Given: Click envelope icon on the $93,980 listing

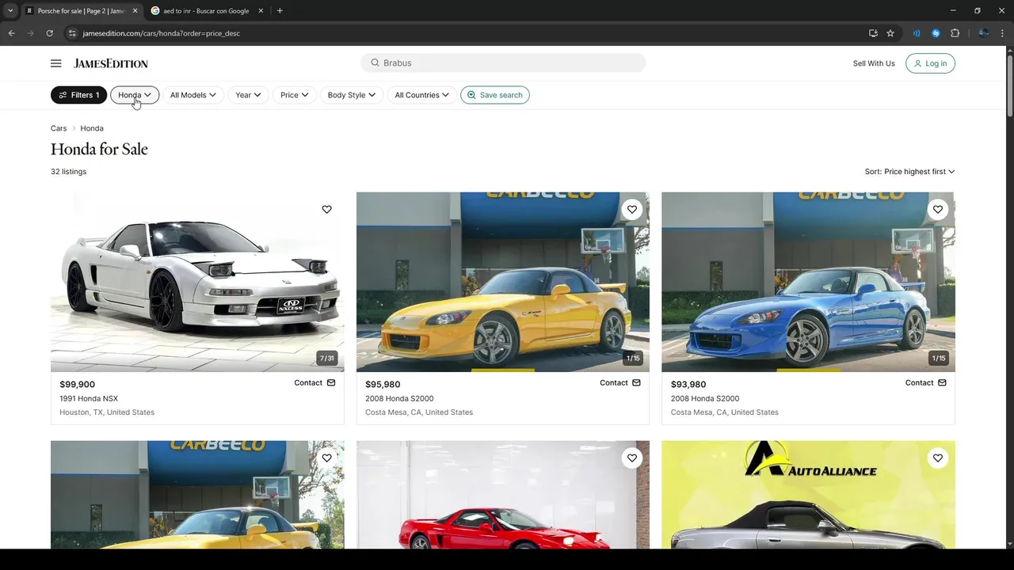Looking at the screenshot, I should pos(942,383).
